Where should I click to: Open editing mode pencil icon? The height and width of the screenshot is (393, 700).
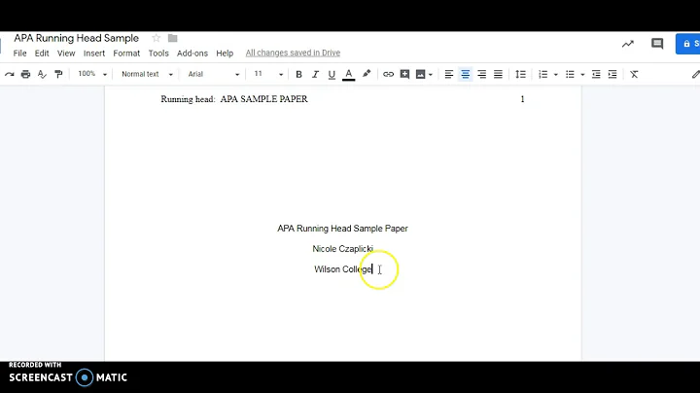click(x=695, y=75)
